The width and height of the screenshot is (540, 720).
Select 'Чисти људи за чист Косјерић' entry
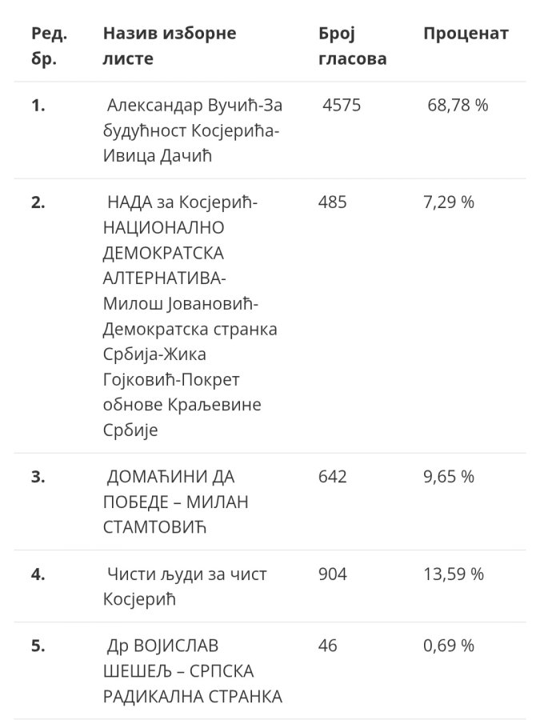click(185, 586)
